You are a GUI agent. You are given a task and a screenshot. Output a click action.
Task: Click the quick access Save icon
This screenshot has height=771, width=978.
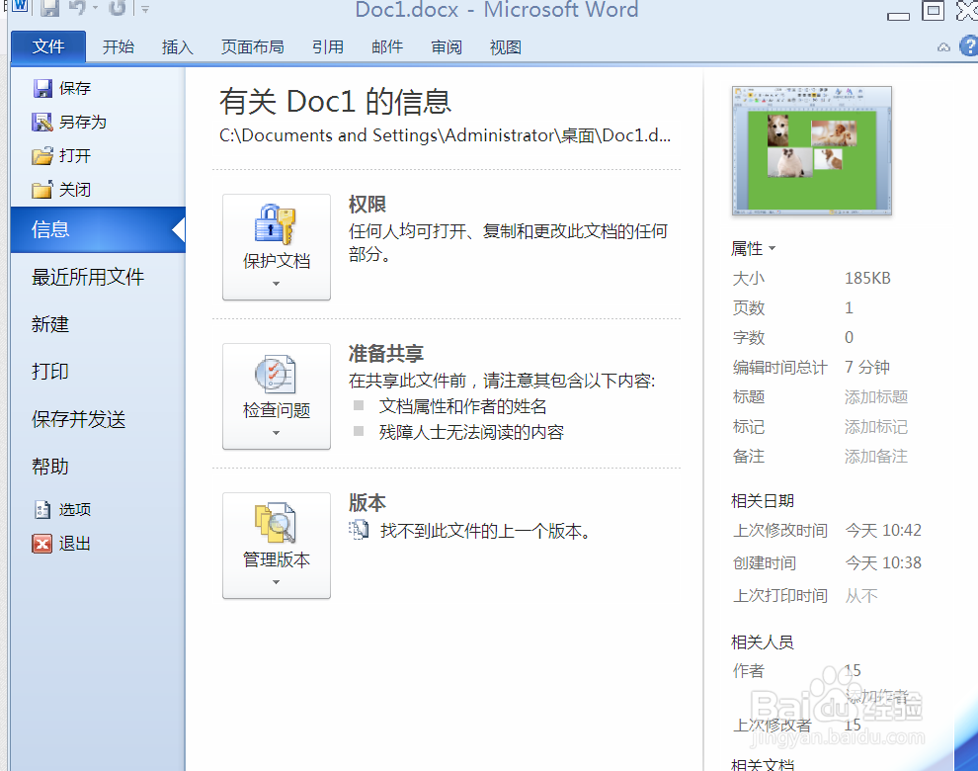tap(50, 8)
